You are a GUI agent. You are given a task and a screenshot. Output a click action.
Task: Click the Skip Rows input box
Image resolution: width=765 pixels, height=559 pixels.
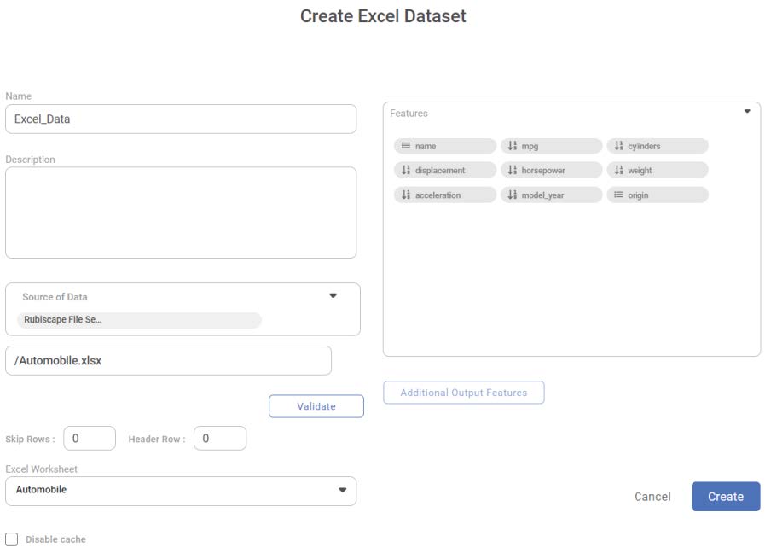coord(89,439)
